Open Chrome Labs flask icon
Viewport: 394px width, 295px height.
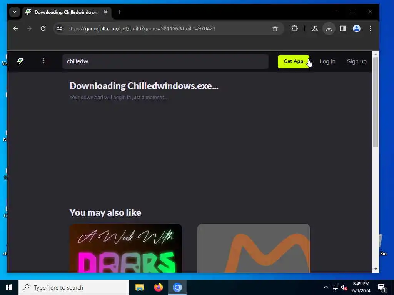[x=315, y=28]
